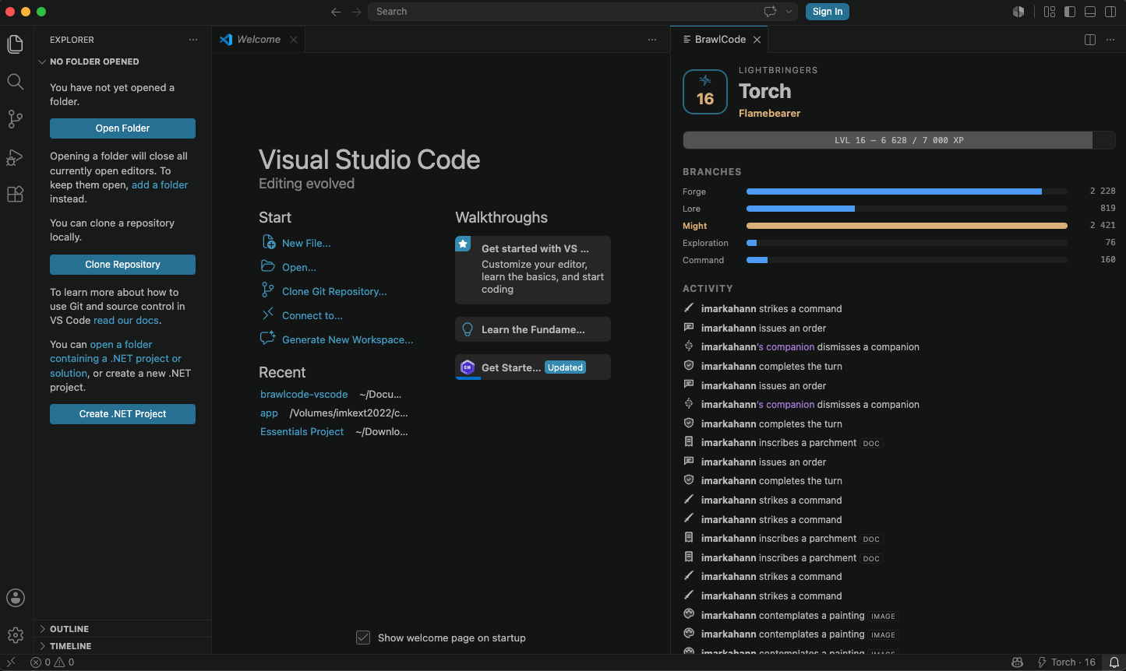Screen dimensions: 1126x671
Task: Open the chat dropdown arrow in title bar
Action: pos(789,12)
